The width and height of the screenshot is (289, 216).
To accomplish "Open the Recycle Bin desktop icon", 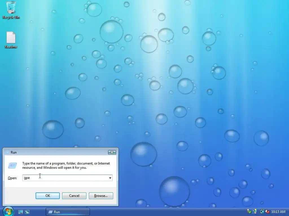I will [x=11, y=10].
